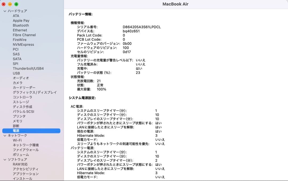288x181 pixels.
Task: View SATA controller information
Action: click(18, 59)
